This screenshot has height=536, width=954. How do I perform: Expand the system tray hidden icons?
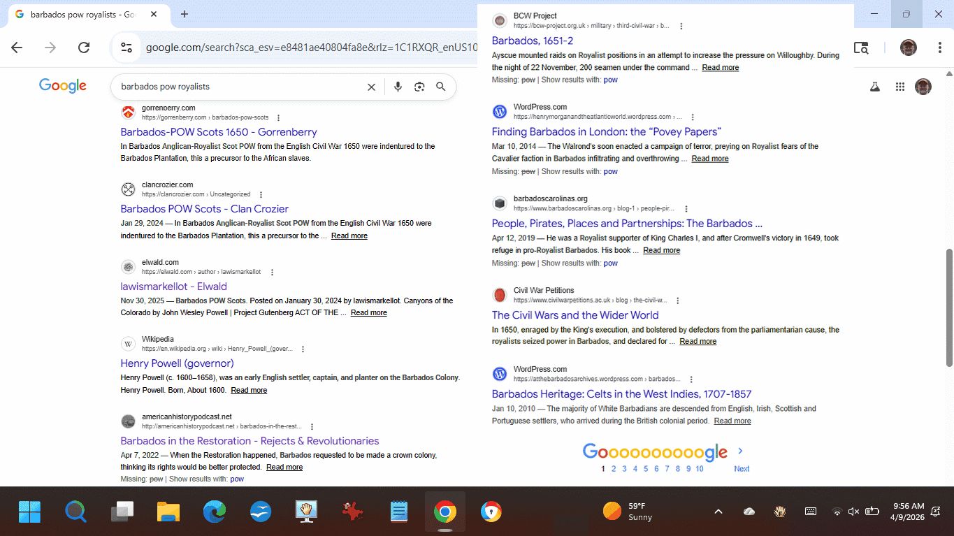[718, 512]
